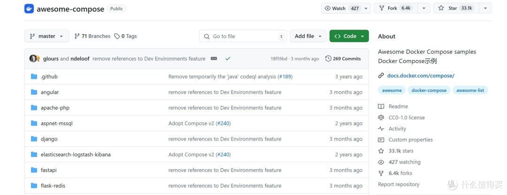Click the ndeloof author name

pyautogui.click(x=80, y=59)
